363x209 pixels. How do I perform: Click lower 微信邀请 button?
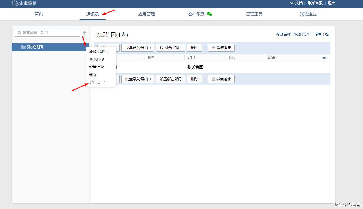pos(221,79)
